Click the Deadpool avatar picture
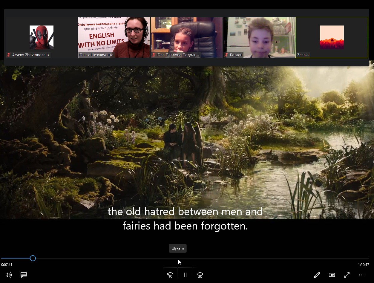The height and width of the screenshot is (283, 374). pos(42,37)
